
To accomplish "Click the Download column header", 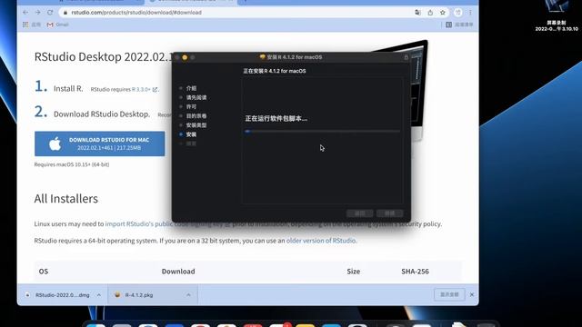I will point(178,272).
